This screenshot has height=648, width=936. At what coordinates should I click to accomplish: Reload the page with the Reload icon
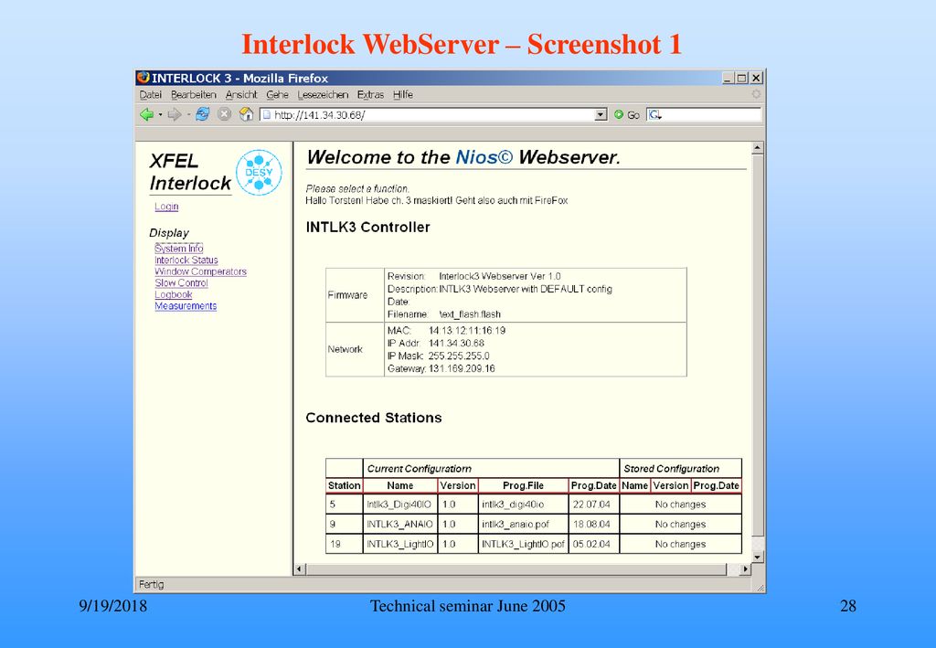202,114
